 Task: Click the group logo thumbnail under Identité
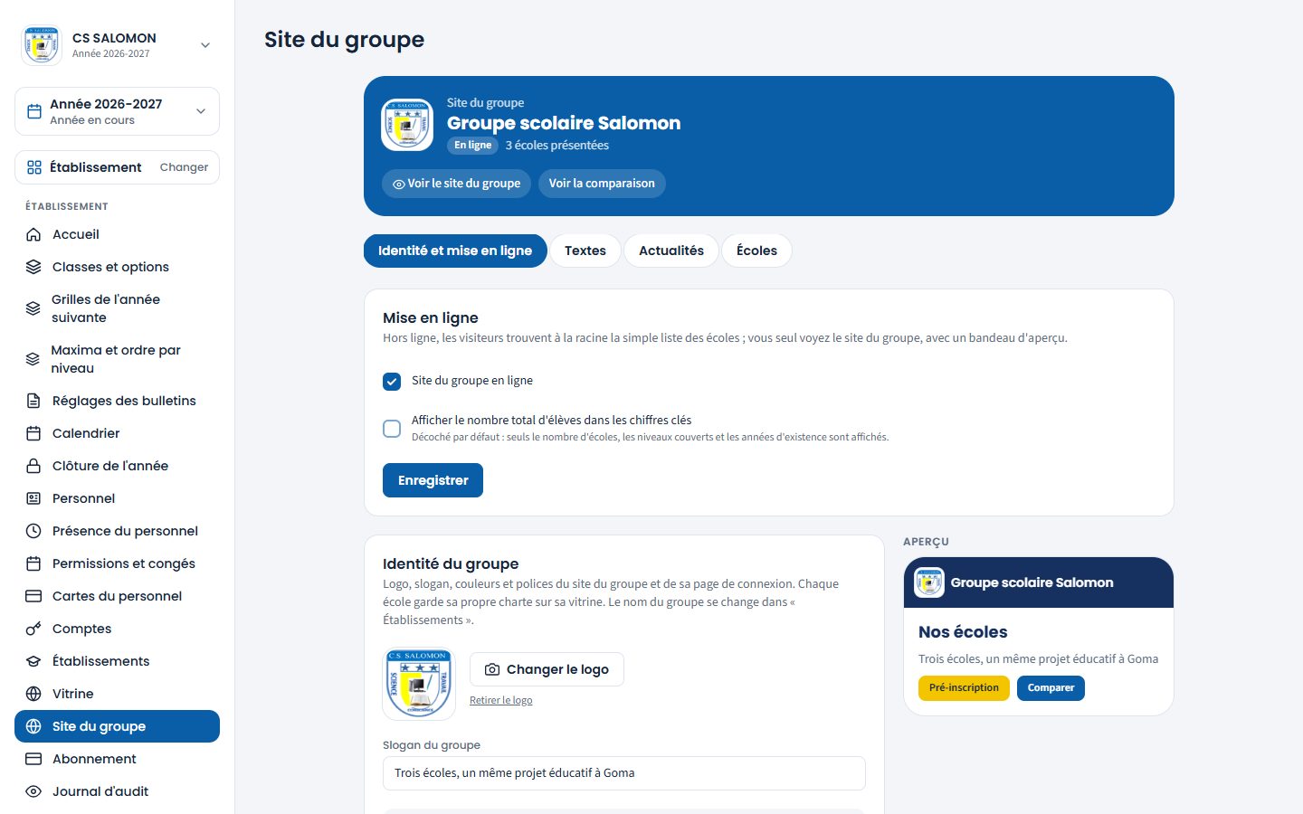[x=419, y=684]
